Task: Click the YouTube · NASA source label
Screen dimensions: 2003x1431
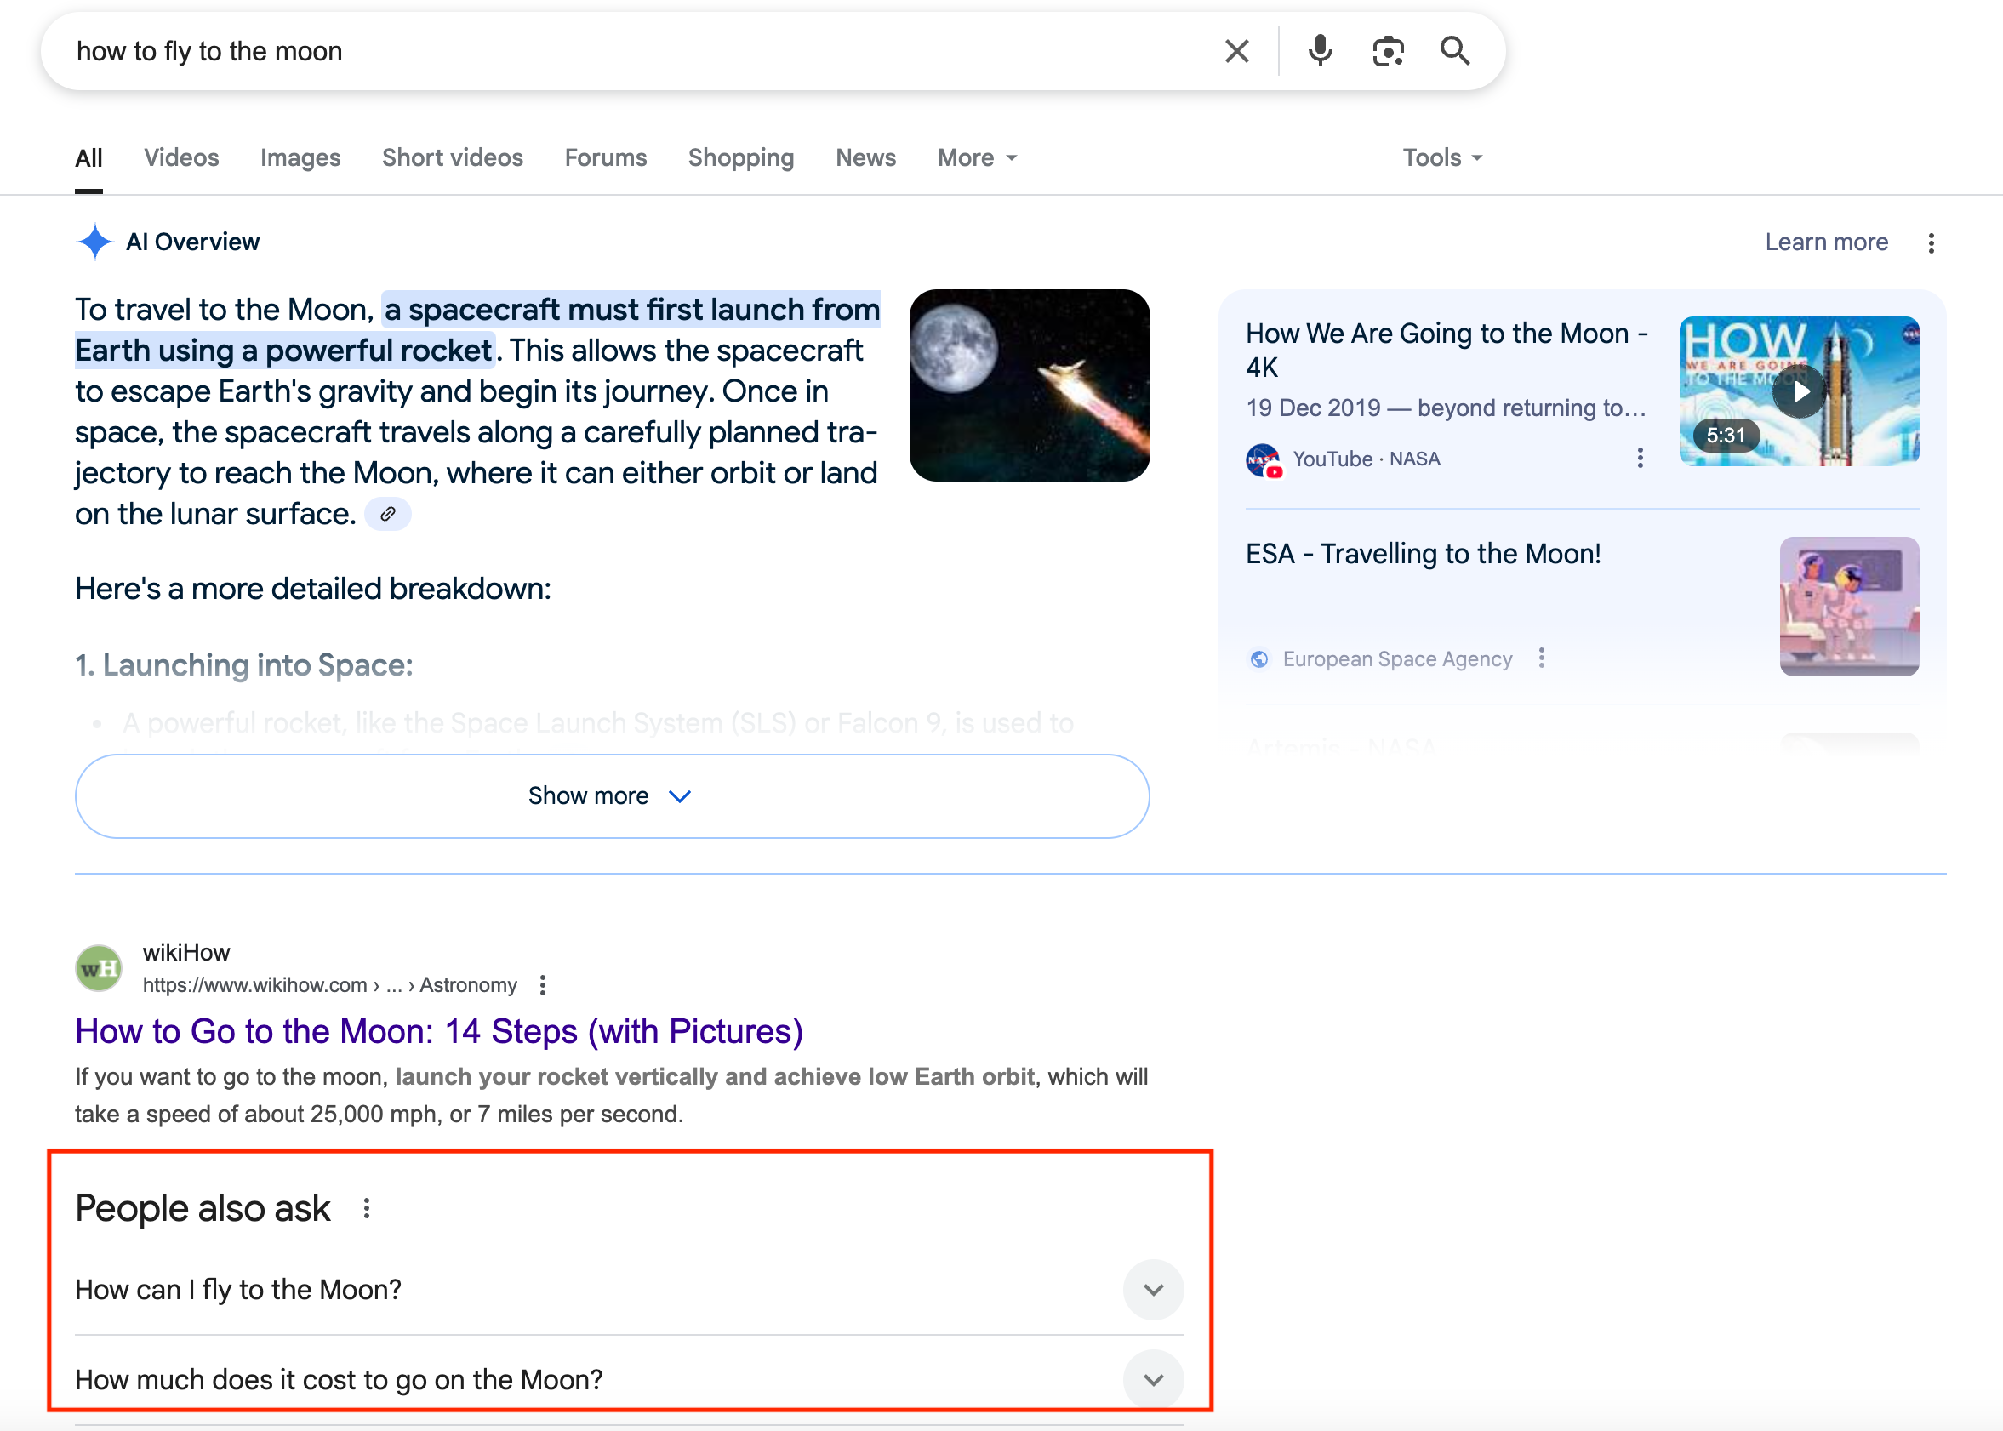Action: 1366,459
